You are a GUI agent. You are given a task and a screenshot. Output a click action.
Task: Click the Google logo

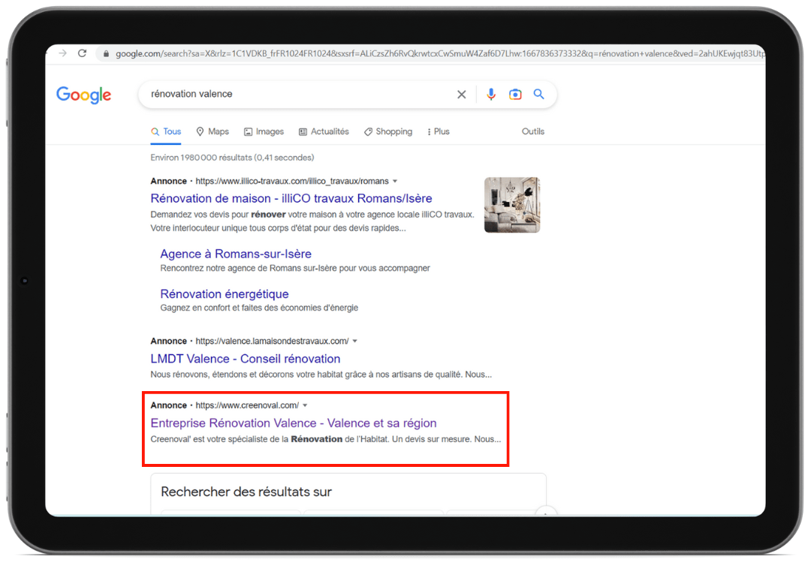coord(83,95)
